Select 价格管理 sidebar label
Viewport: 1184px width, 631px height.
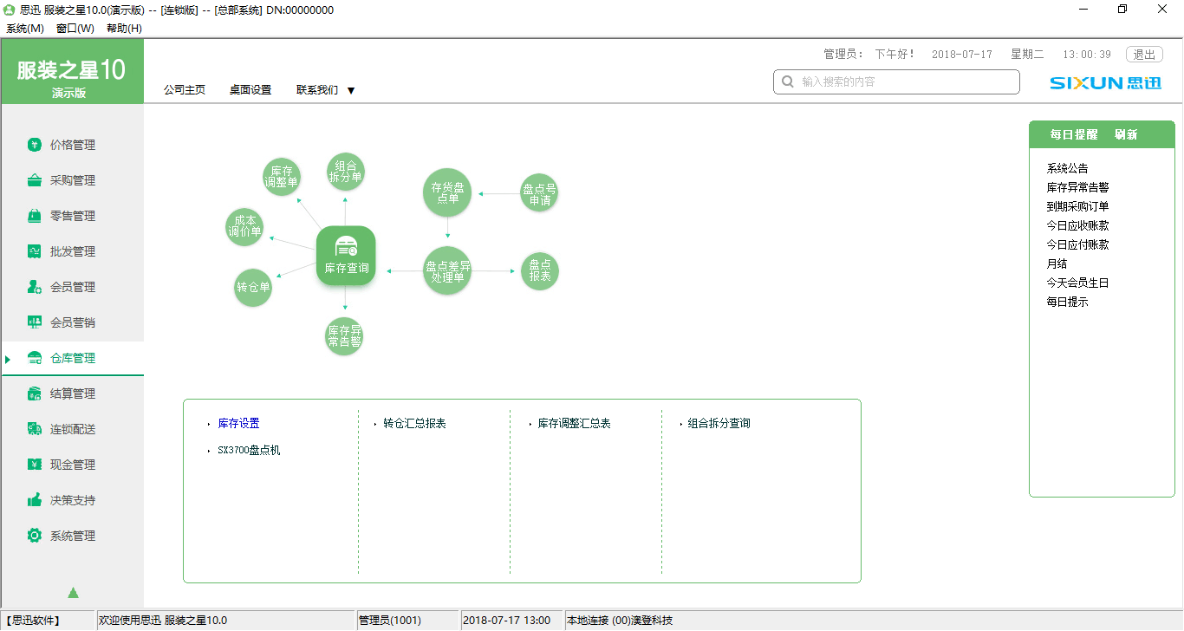click(x=73, y=145)
